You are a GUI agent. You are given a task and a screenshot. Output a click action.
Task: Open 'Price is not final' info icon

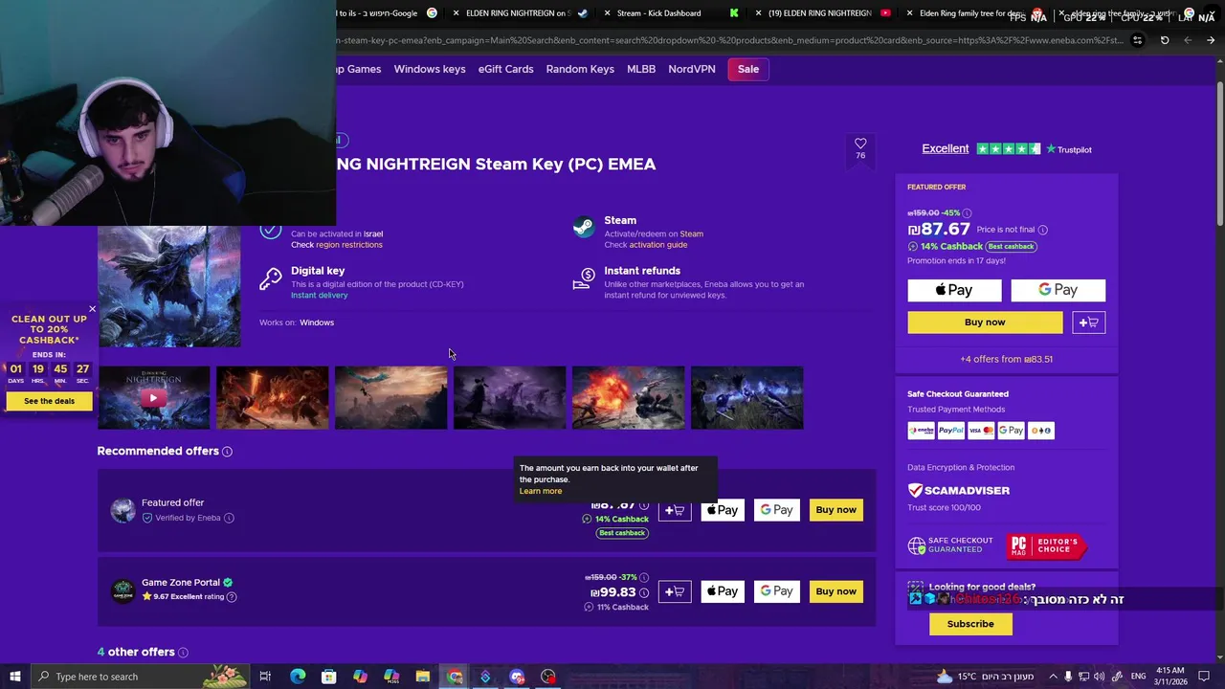(x=1043, y=230)
